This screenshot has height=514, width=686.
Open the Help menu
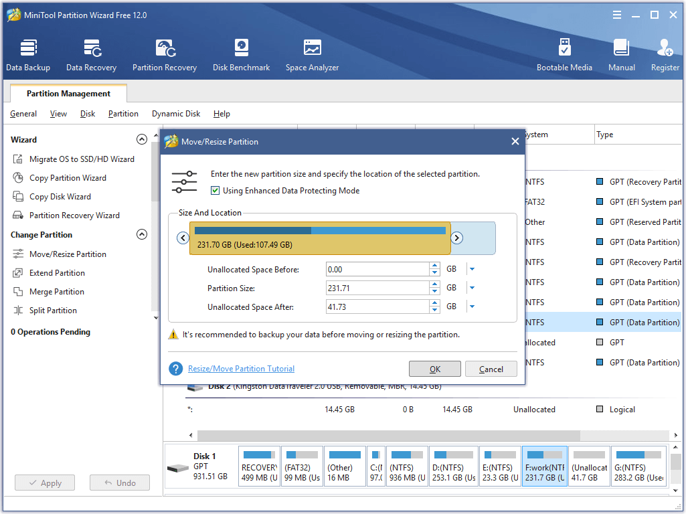tap(222, 114)
